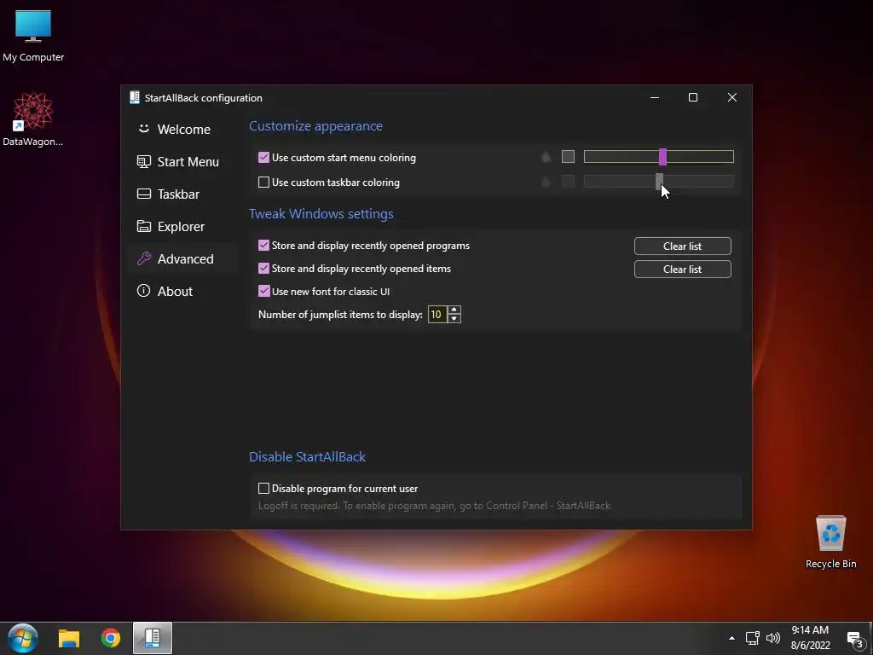This screenshot has height=655, width=873.
Task: Click the taskbar coloring opacity slider
Action: coord(659,181)
